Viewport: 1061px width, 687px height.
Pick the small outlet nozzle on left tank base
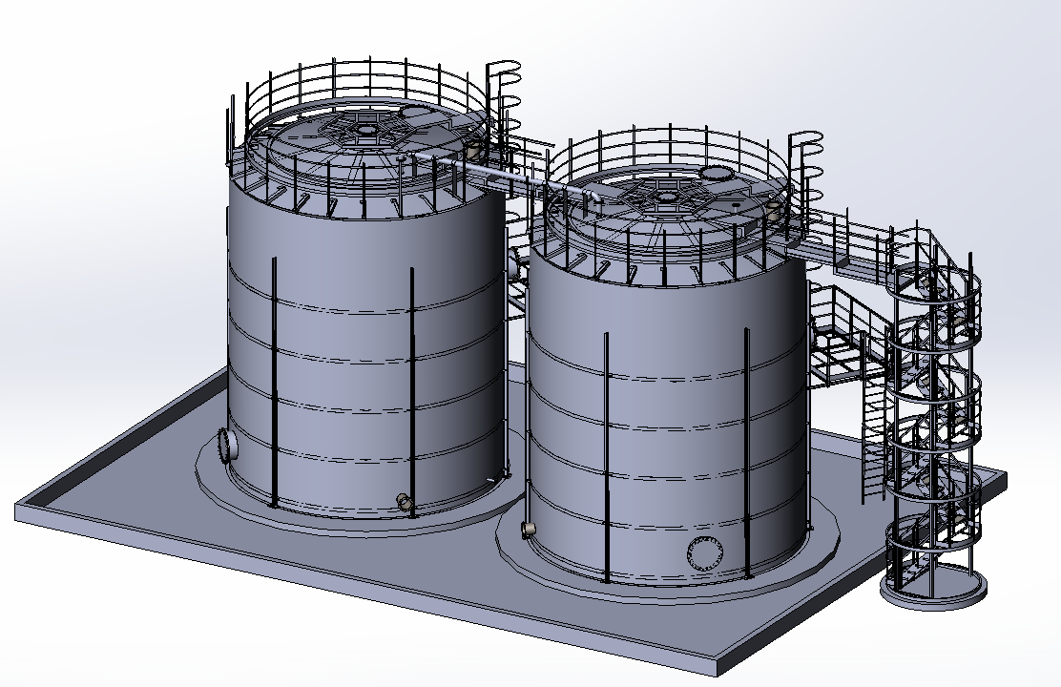click(x=404, y=501)
